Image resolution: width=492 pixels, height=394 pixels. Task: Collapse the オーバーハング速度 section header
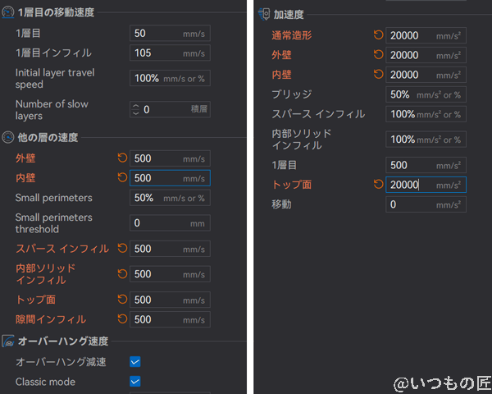click(62, 341)
